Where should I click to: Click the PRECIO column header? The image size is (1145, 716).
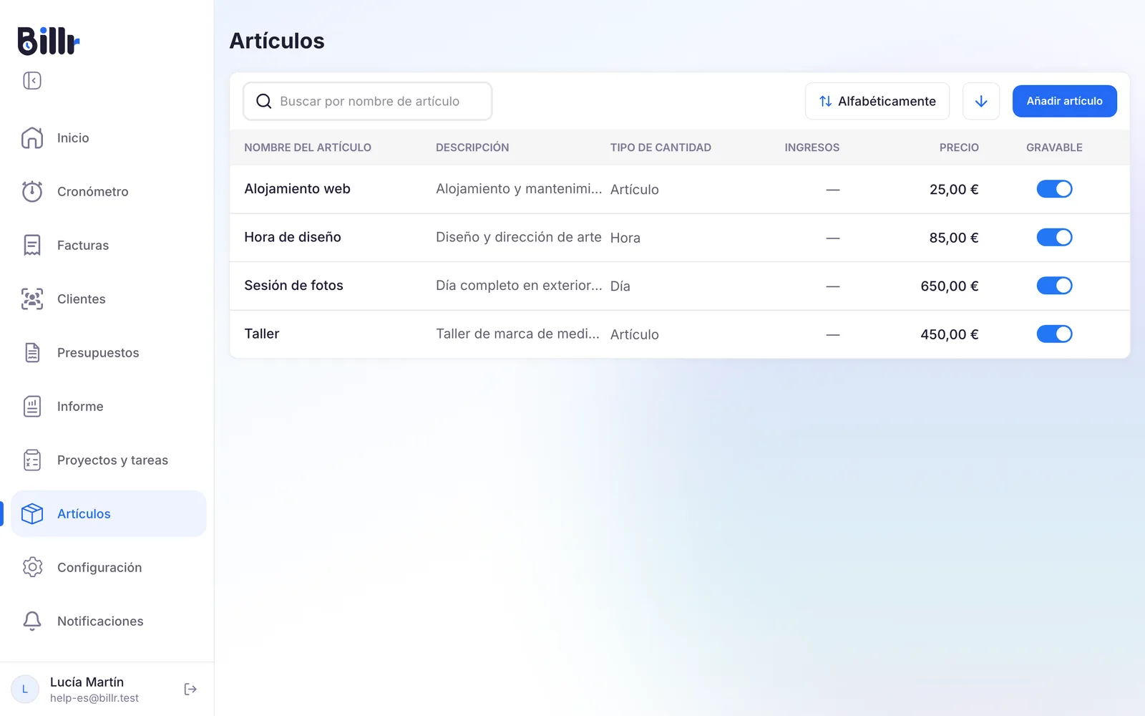pos(959,147)
